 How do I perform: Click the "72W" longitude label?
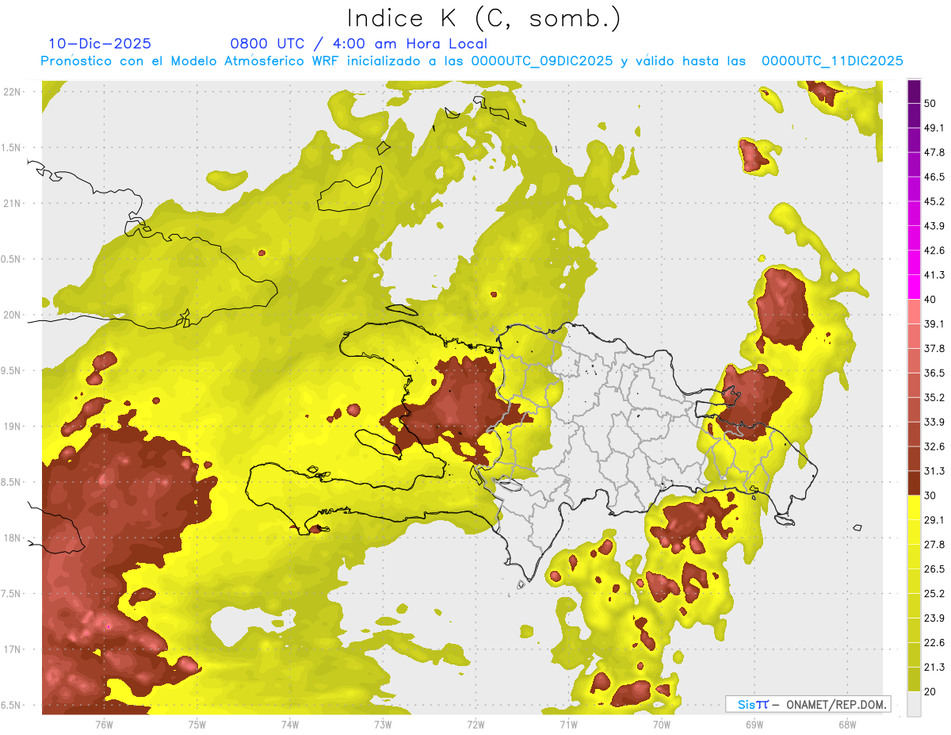[x=475, y=724]
